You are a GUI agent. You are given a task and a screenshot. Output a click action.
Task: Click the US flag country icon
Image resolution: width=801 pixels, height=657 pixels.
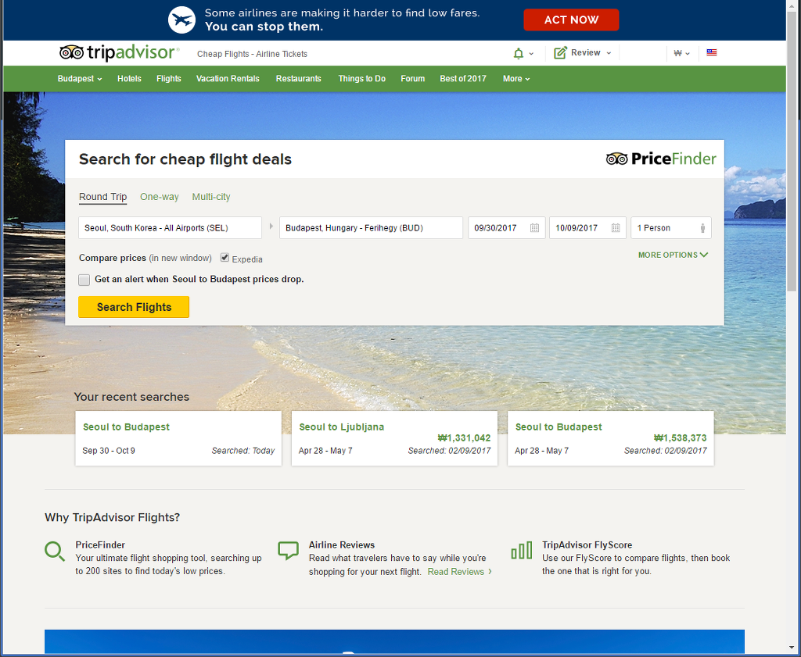click(x=712, y=52)
